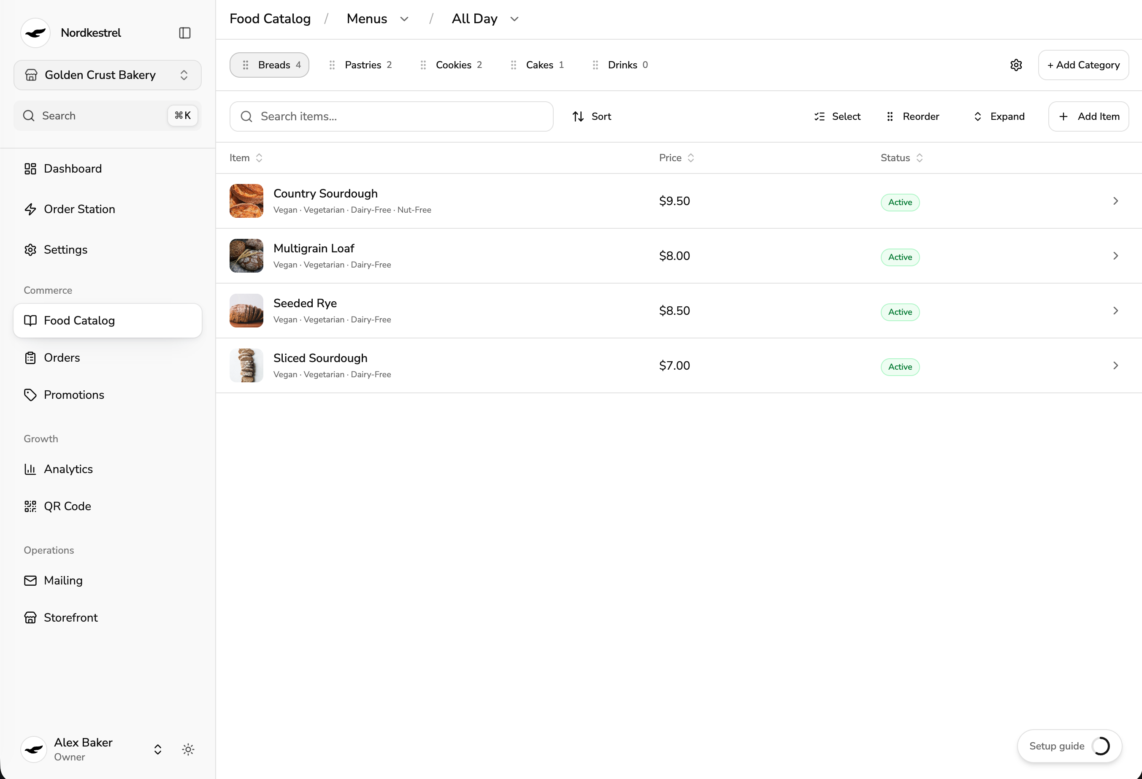The height and width of the screenshot is (779, 1142).
Task: Open QR Code page
Action: (x=68, y=506)
